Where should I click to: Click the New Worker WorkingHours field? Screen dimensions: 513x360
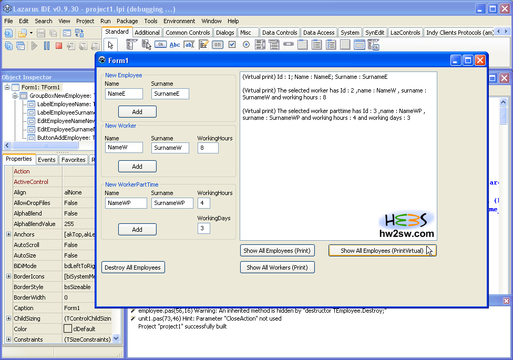[x=208, y=148]
